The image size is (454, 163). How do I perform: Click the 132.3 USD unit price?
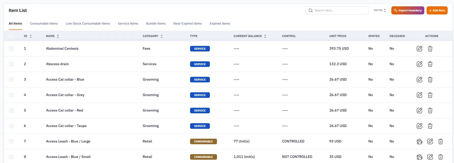338,64
